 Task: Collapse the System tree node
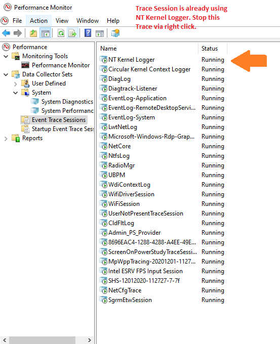[x=15, y=93]
